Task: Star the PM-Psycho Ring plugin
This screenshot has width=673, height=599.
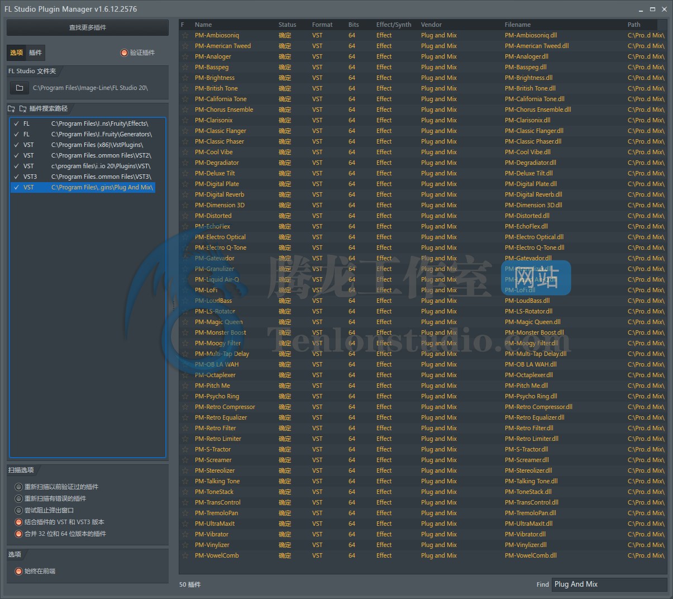Action: click(185, 396)
